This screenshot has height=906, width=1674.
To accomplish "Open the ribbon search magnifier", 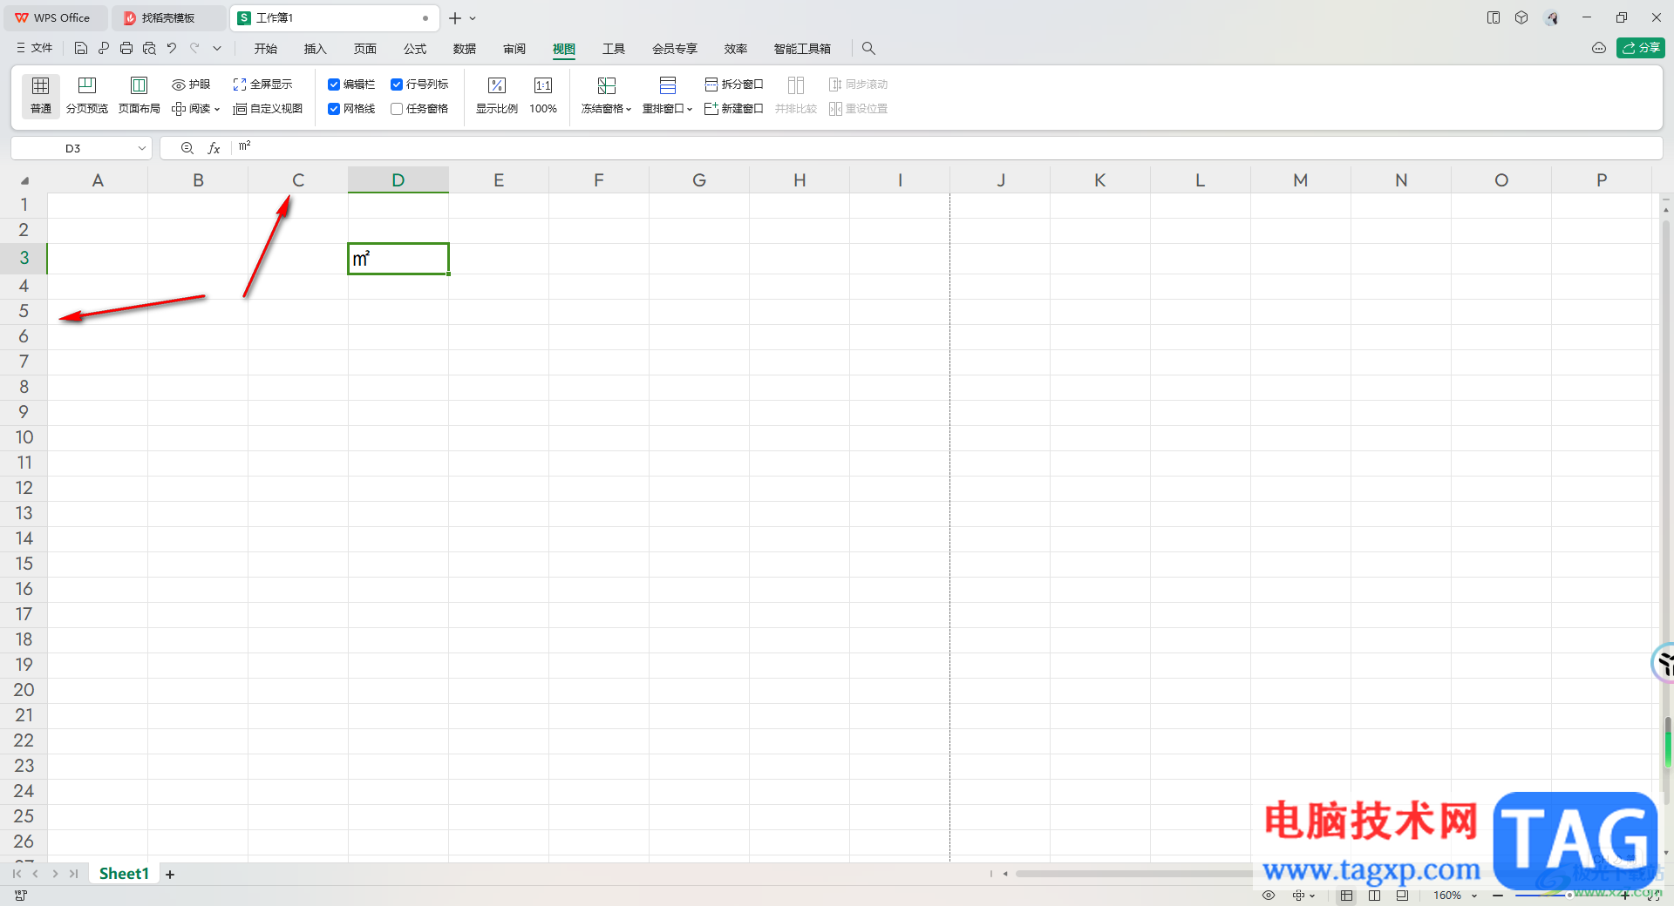I will (x=868, y=49).
